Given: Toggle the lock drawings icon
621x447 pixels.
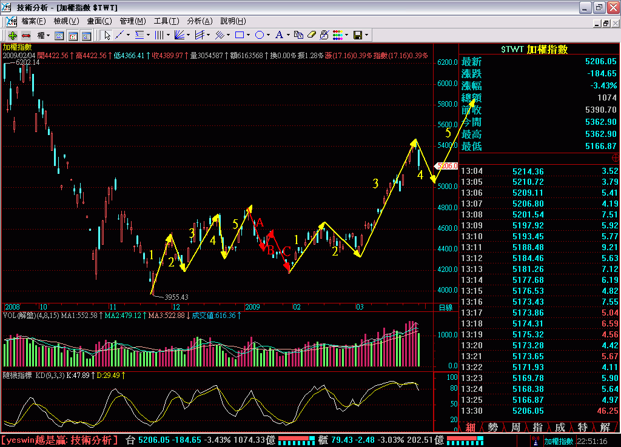Looking at the screenshot, I should 324,35.
